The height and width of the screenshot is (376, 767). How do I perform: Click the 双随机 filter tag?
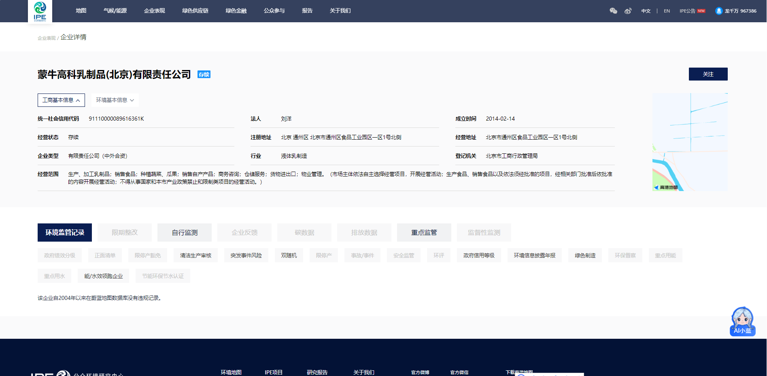click(x=289, y=255)
